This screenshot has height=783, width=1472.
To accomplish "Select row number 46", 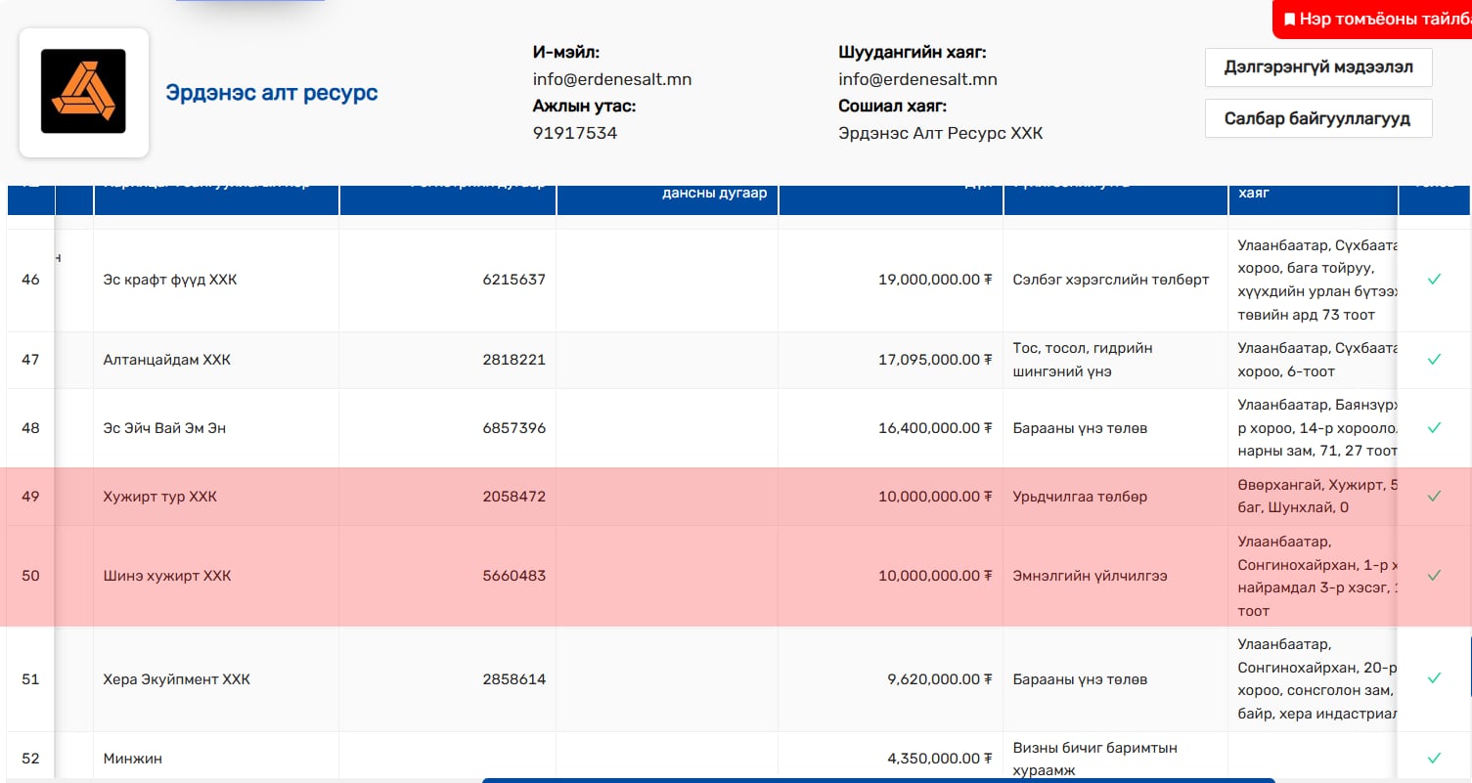I will pyautogui.click(x=30, y=280).
